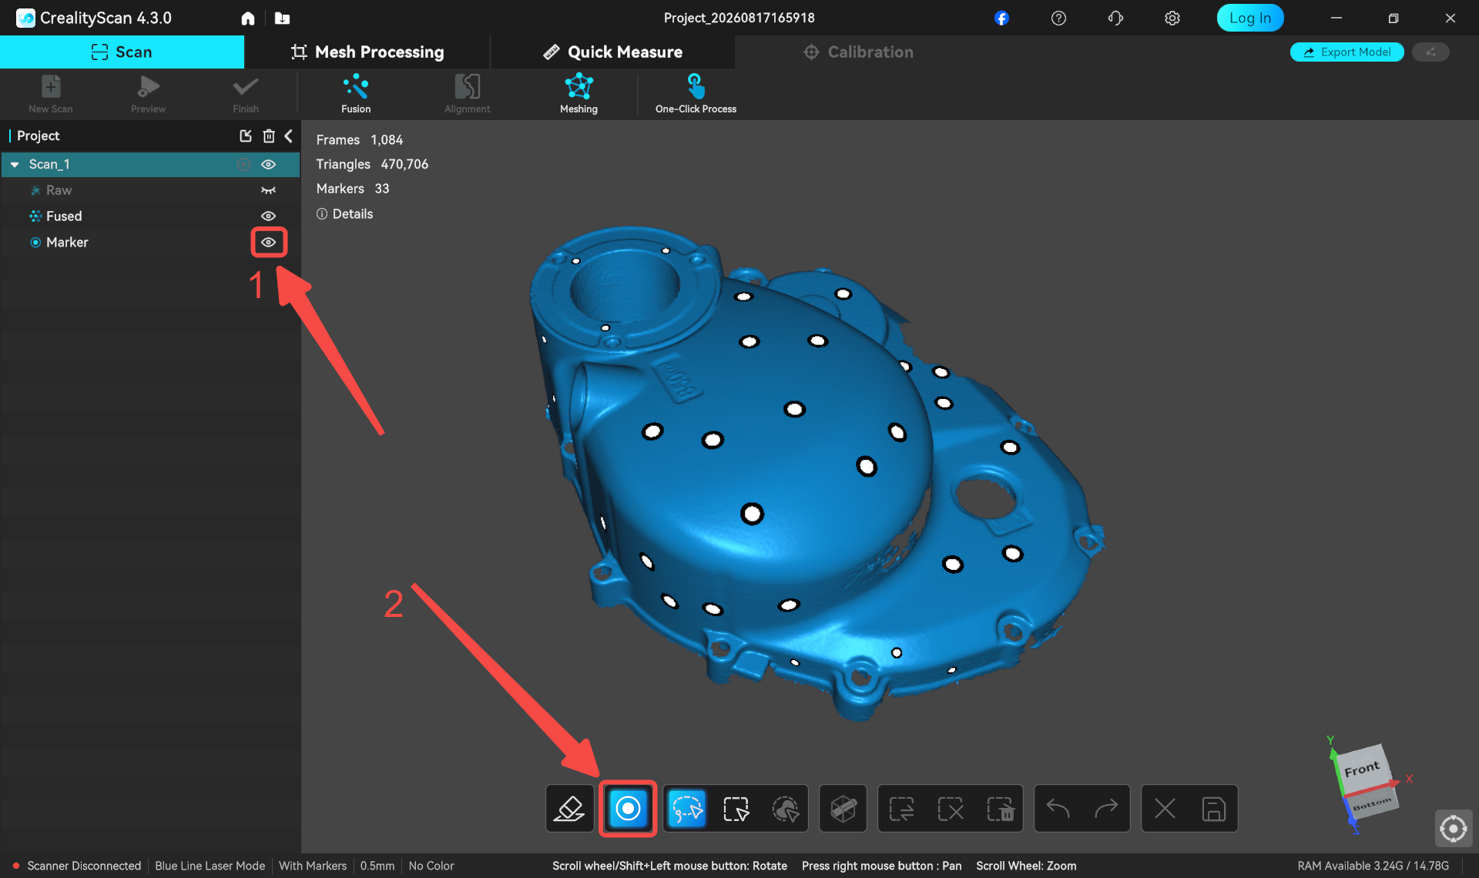
Task: Click the play icon on the Scan_1 row
Action: point(243,164)
